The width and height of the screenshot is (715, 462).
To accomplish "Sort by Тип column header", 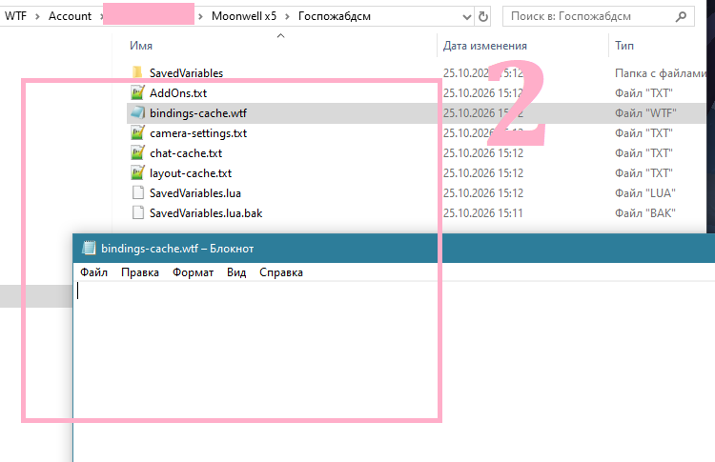I will (x=623, y=46).
